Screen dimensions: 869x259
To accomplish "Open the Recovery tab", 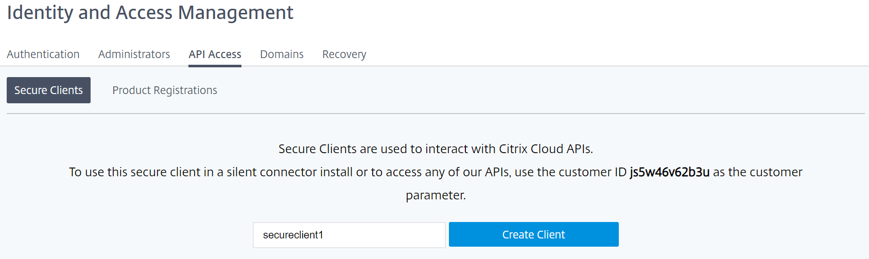I will point(344,54).
